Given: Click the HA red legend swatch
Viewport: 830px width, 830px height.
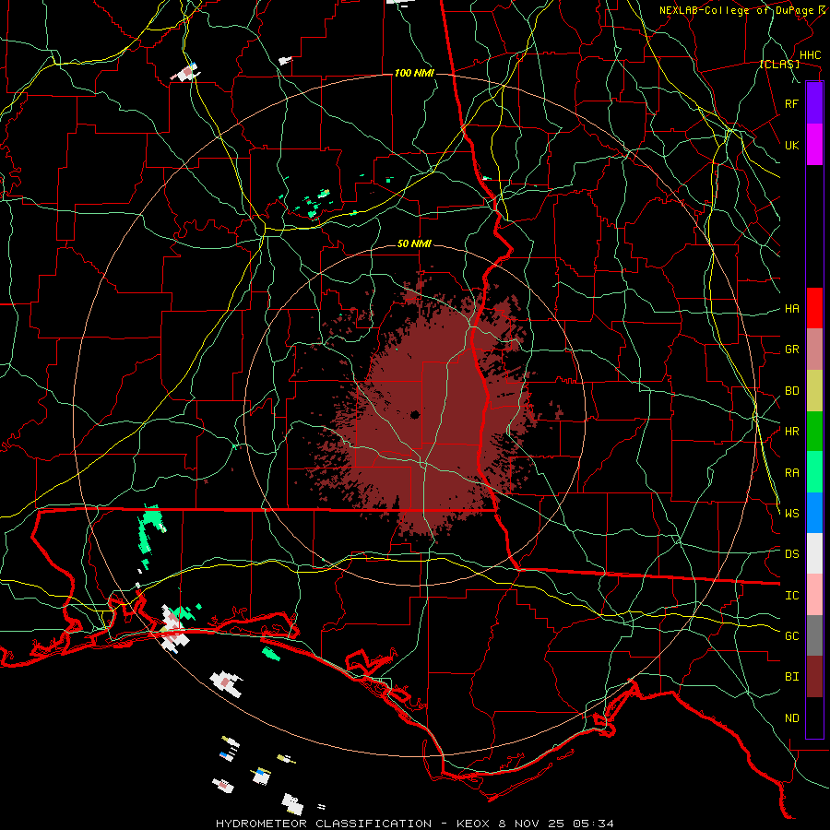Looking at the screenshot, I should point(814,308).
